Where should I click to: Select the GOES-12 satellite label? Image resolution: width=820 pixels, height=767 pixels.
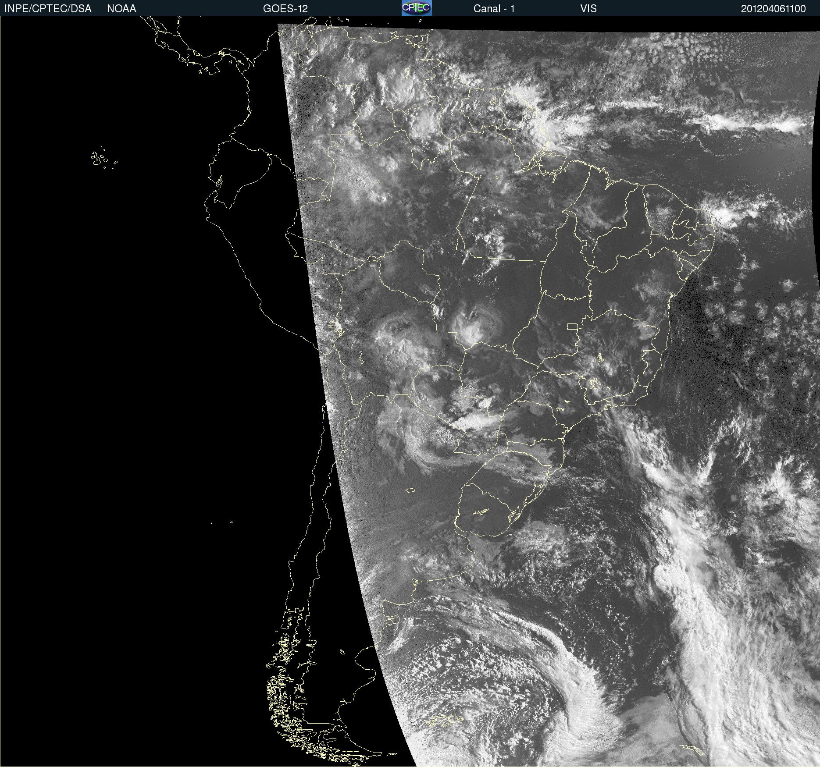(285, 9)
